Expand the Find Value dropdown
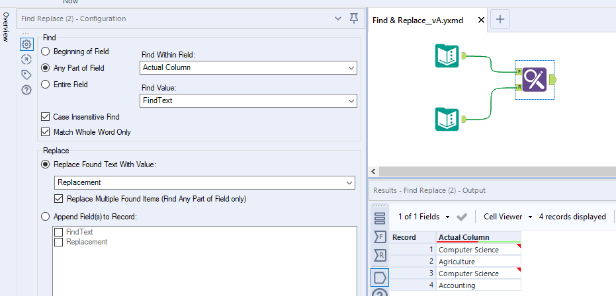Image resolution: width=616 pixels, height=296 pixels. coord(249,100)
